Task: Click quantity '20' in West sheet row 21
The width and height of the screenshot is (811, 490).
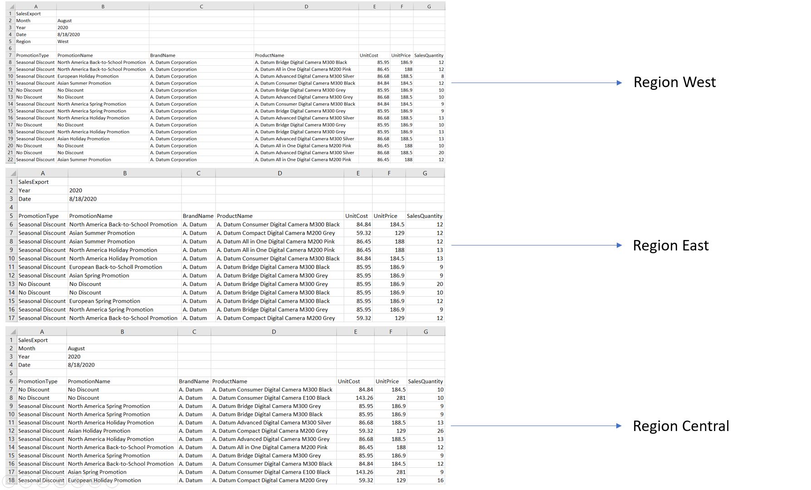Action: pos(441,153)
